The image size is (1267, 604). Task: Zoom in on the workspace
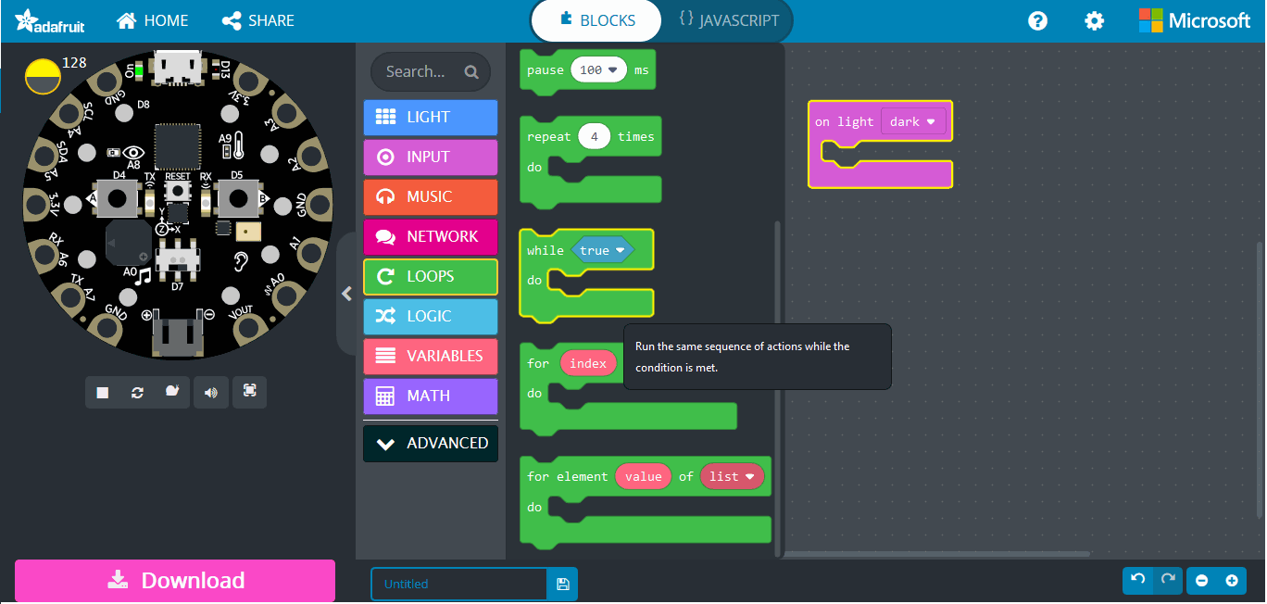[x=1232, y=581]
